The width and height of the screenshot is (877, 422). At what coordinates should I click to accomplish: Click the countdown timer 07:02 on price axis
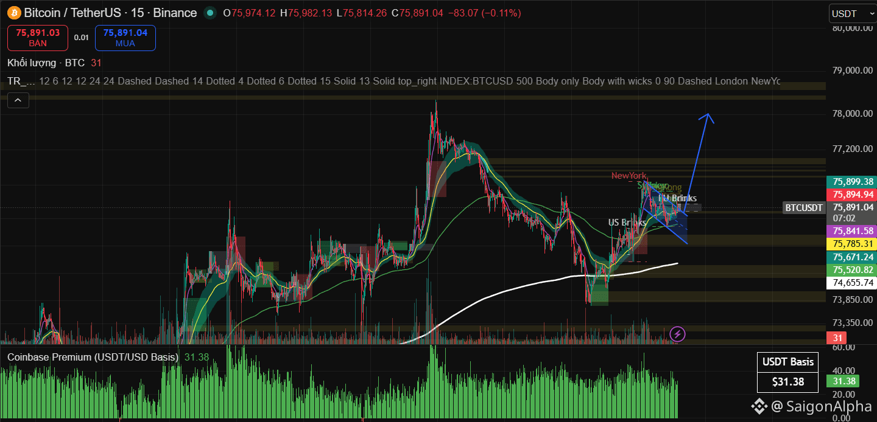(844, 218)
